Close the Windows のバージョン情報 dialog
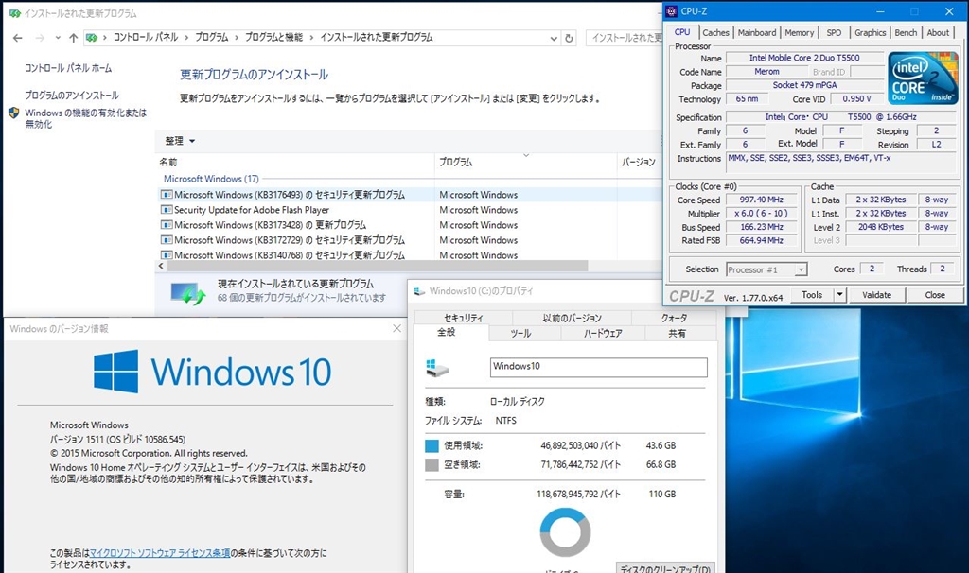This screenshot has height=573, width=969. coord(396,328)
